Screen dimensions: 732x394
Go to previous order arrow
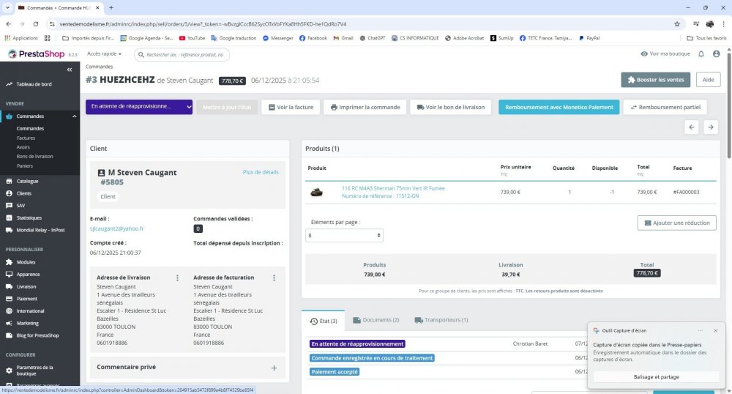coord(692,127)
